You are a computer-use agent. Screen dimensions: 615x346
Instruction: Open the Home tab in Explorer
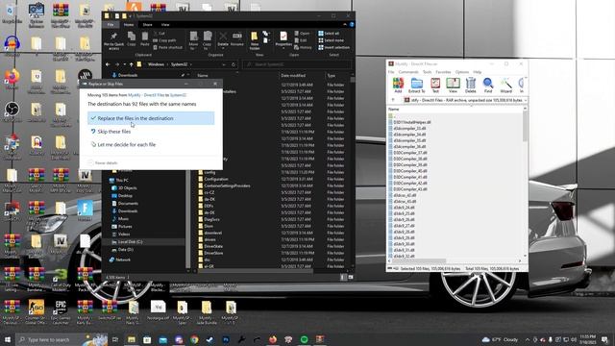tap(129, 25)
